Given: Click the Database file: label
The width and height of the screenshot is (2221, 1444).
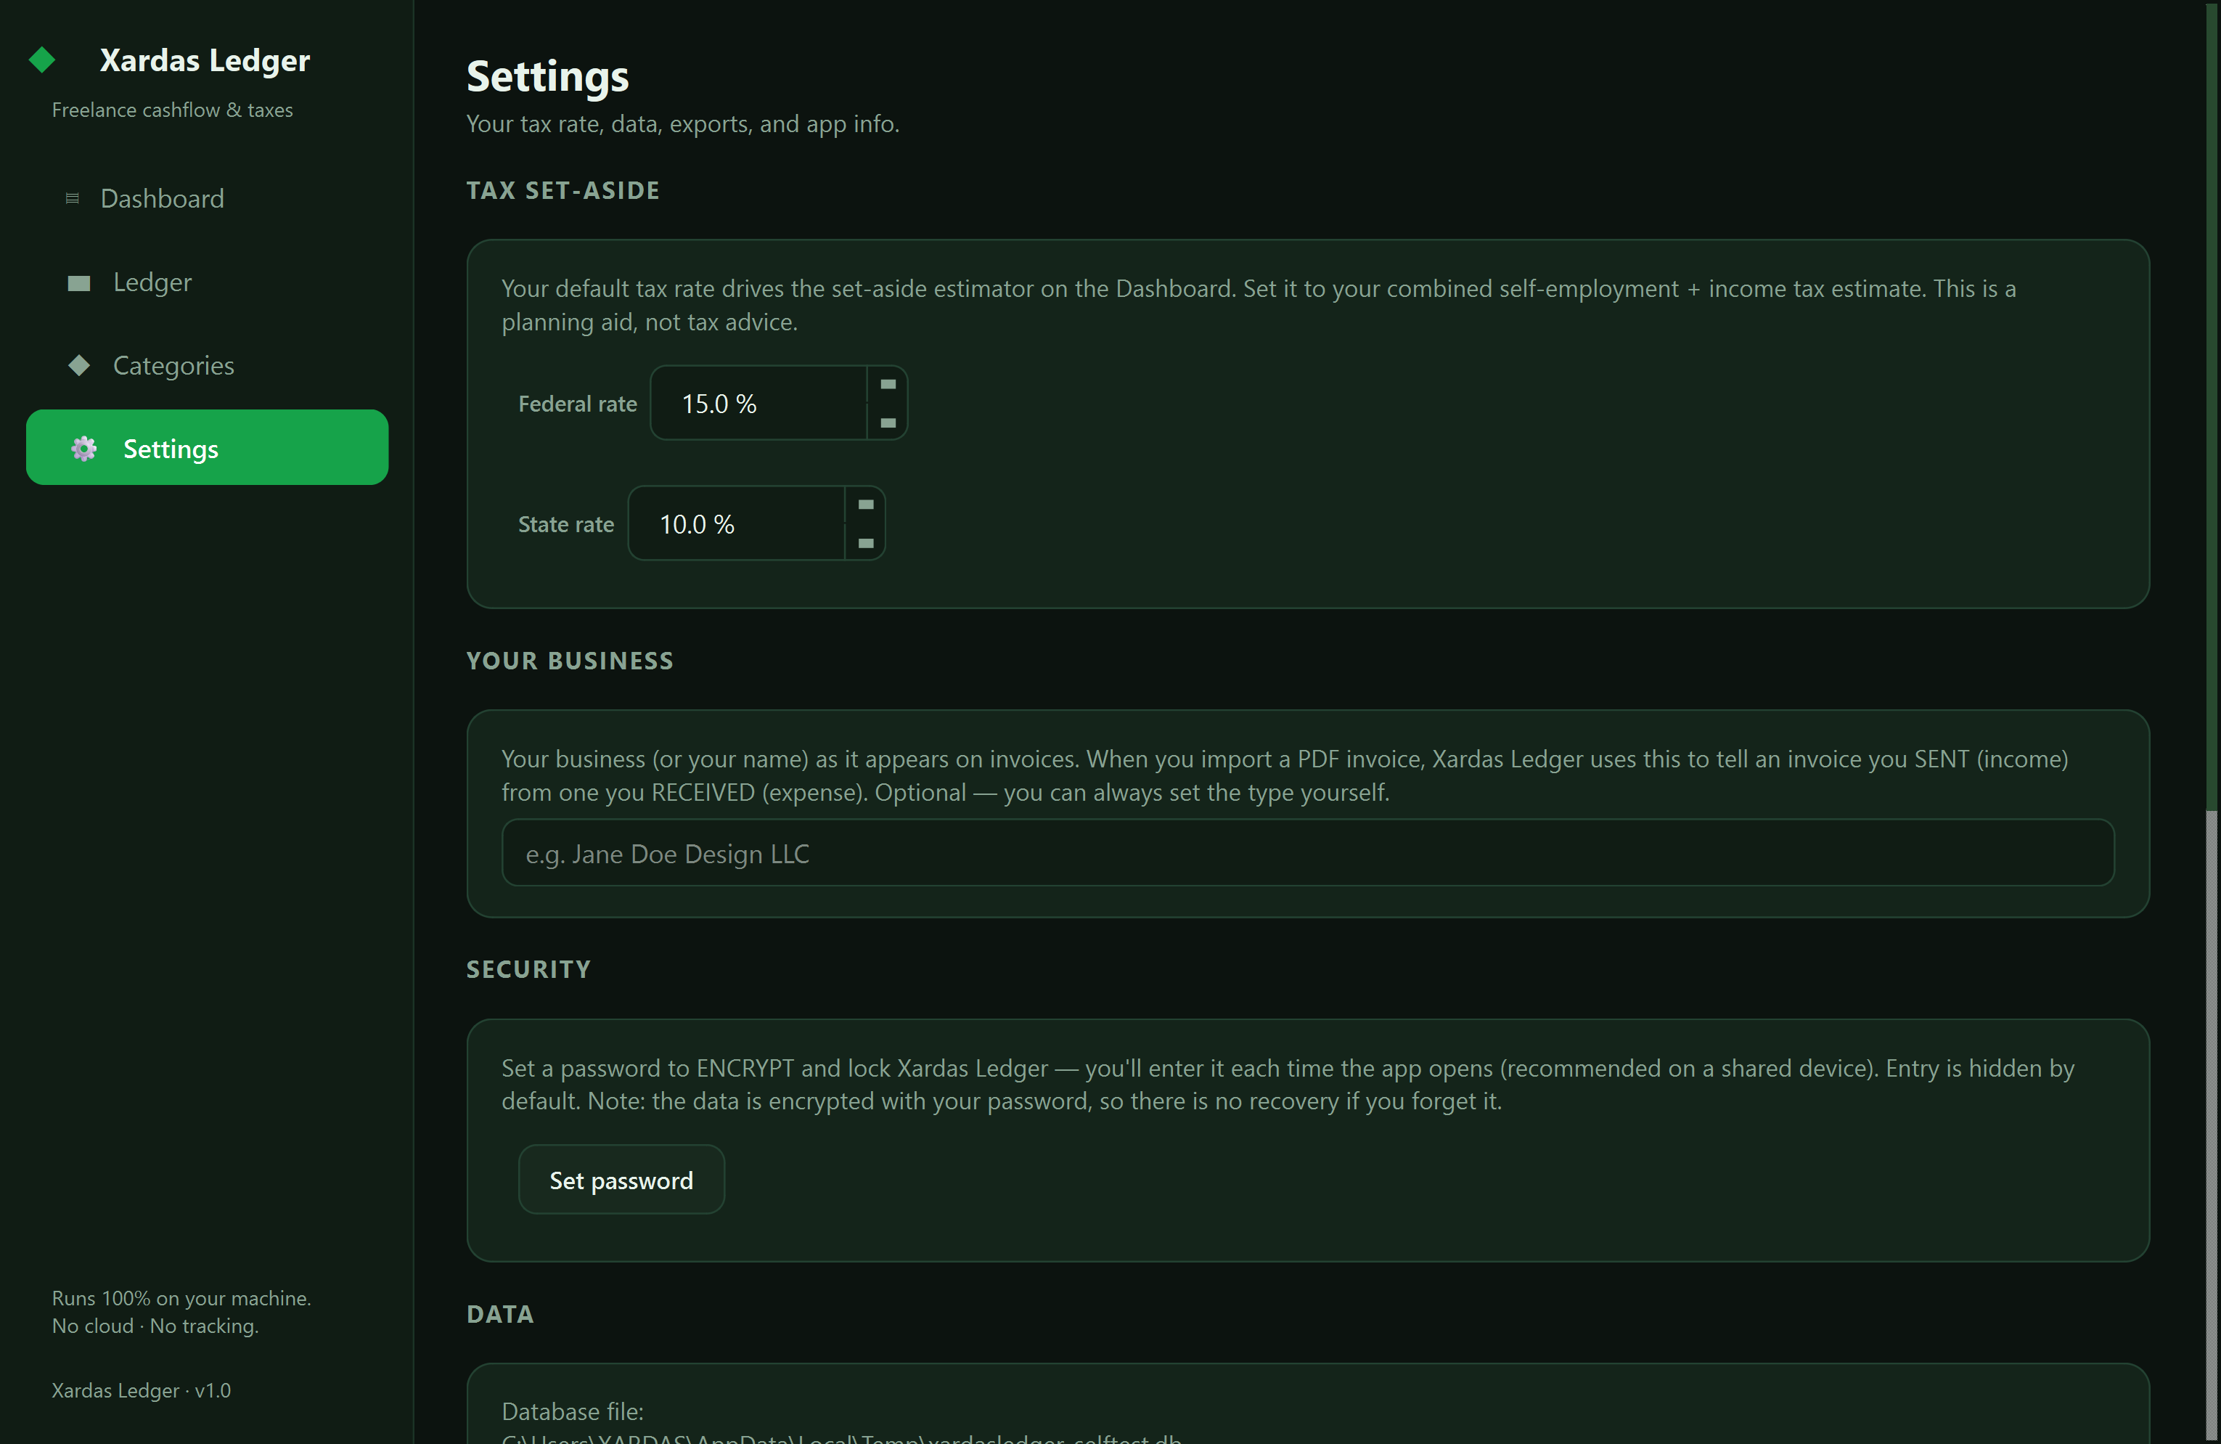Looking at the screenshot, I should 572,1411.
